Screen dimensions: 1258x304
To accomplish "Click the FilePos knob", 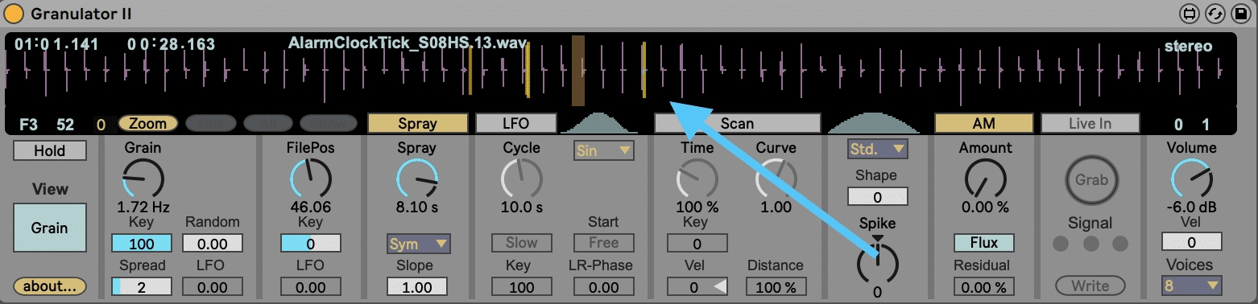I will click(x=309, y=178).
